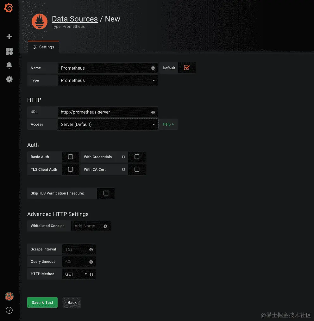The image size is (314, 321).
Task: Click the With CA Cert info icon
Action: point(123,170)
